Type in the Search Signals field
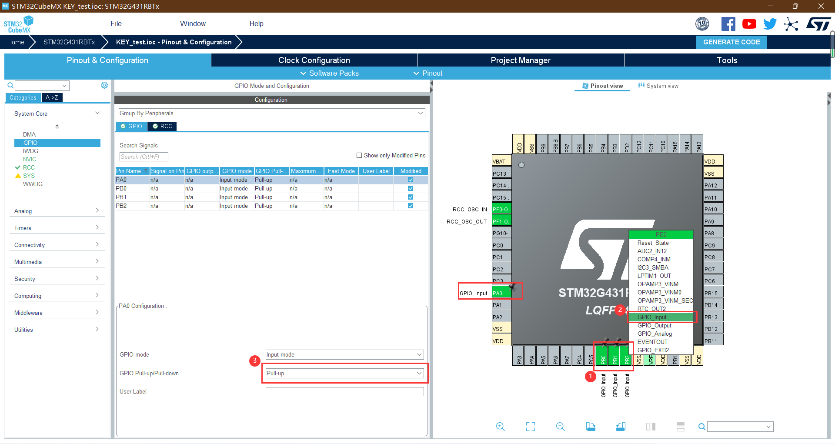The width and height of the screenshot is (835, 444). pos(144,157)
